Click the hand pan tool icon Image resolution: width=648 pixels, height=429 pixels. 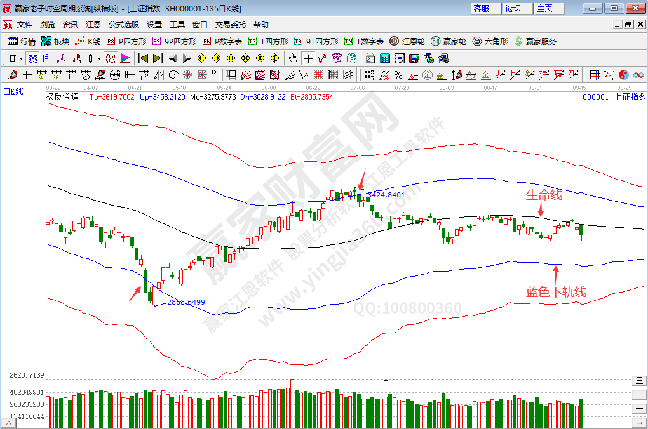click(x=293, y=58)
